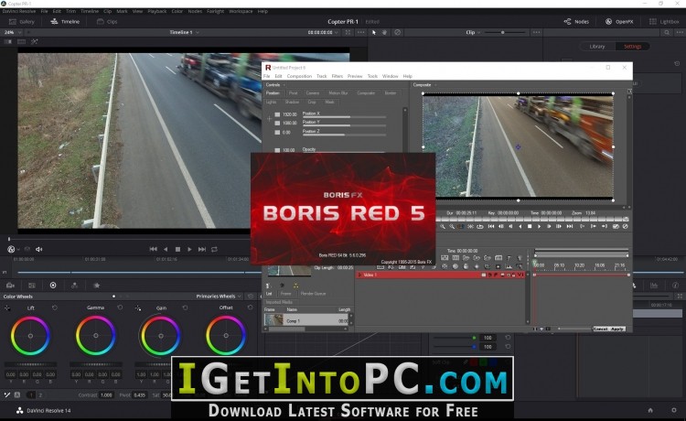The image size is (686, 421).
Task: Click the Lift color wheel center
Action: (x=30, y=336)
